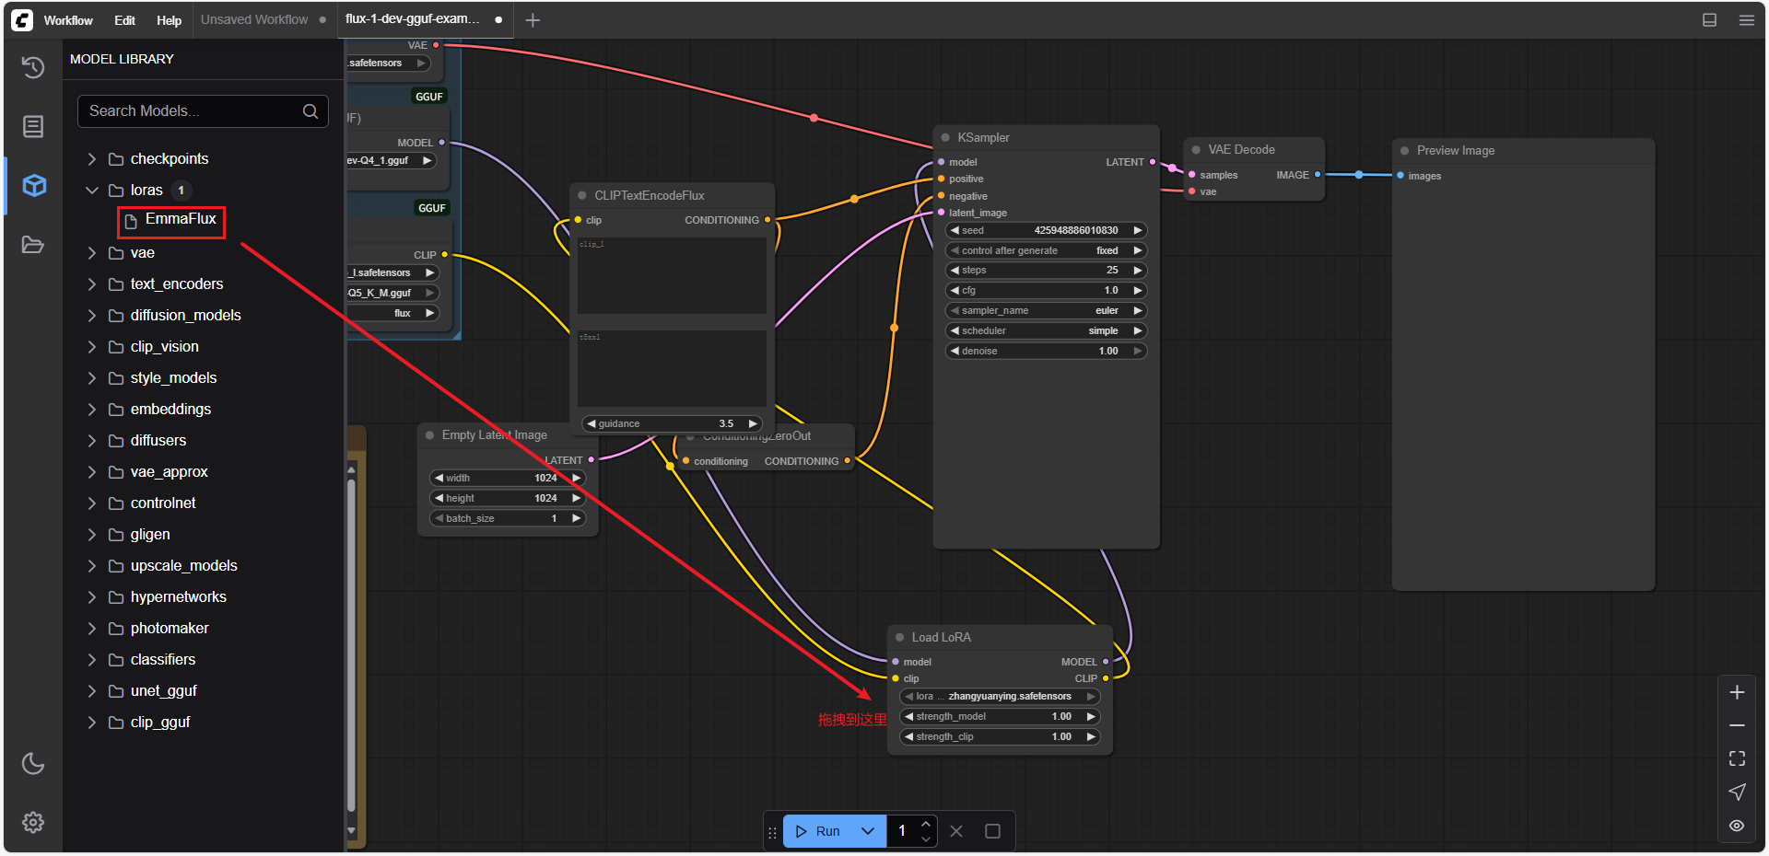Add a new workflow tab with plus
1769x856 pixels.
(x=533, y=20)
